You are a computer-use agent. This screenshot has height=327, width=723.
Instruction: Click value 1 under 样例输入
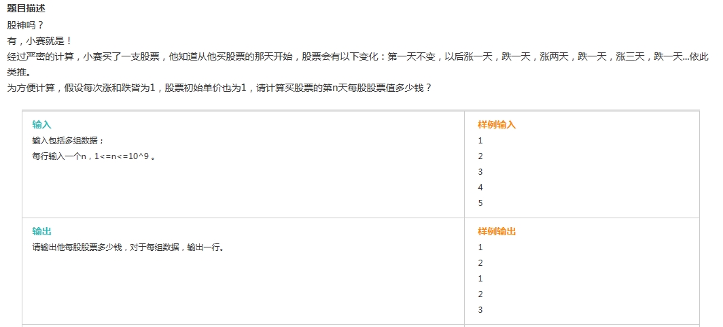[480, 141]
